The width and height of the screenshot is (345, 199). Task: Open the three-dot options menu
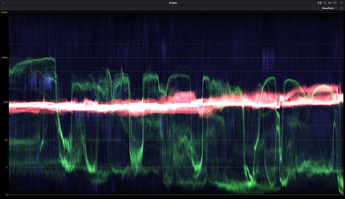341,2
